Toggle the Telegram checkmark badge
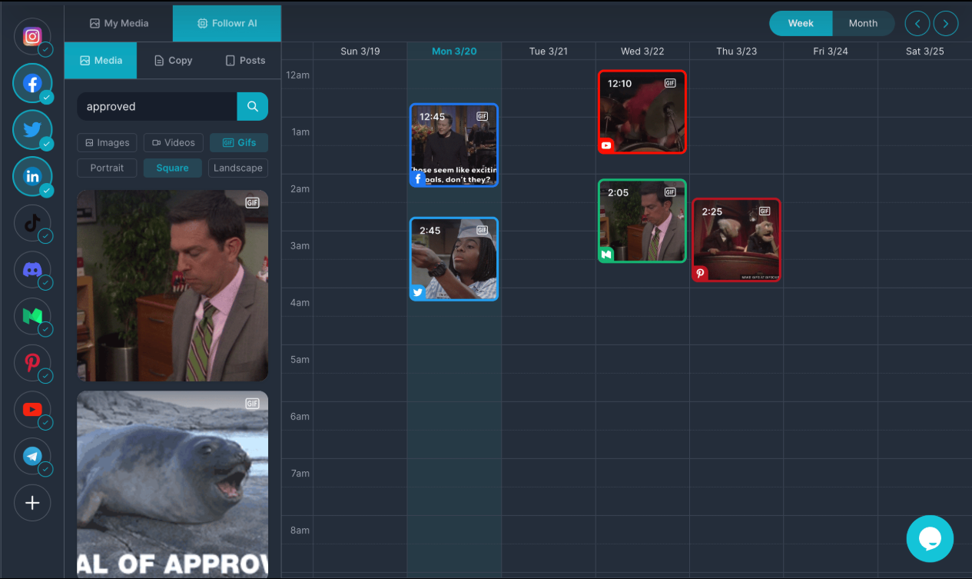 click(46, 468)
